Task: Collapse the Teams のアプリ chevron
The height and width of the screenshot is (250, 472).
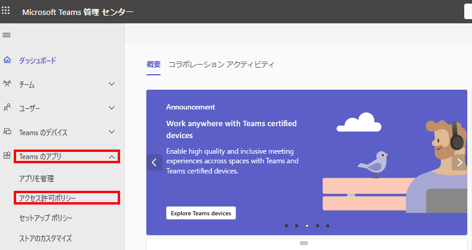Action: [112, 157]
